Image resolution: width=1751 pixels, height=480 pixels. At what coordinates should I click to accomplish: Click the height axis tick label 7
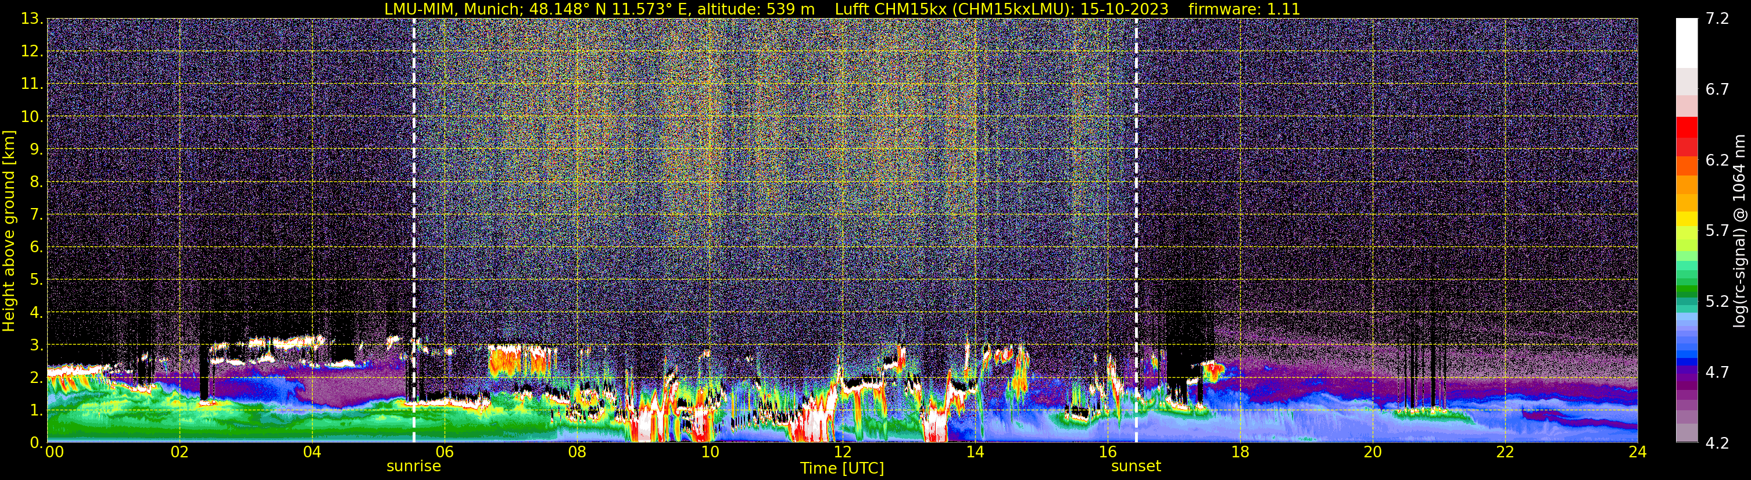click(35, 215)
